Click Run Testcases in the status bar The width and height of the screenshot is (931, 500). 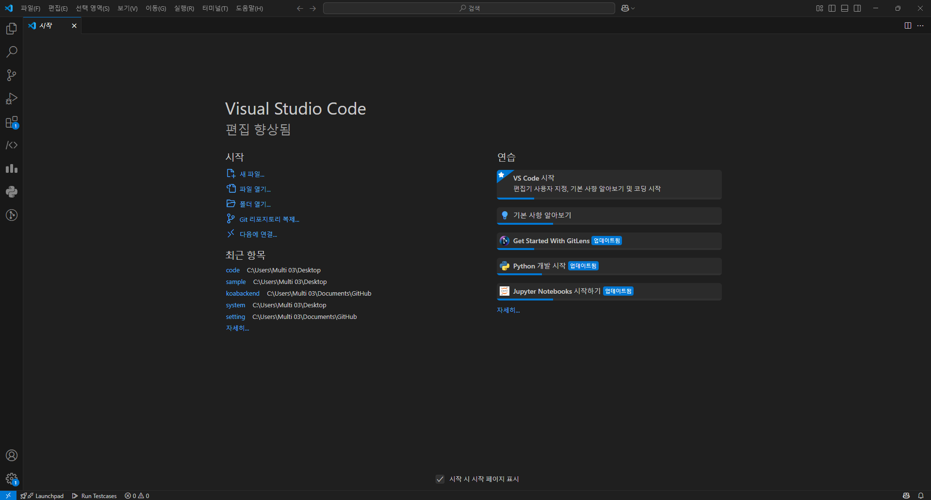(x=95, y=496)
